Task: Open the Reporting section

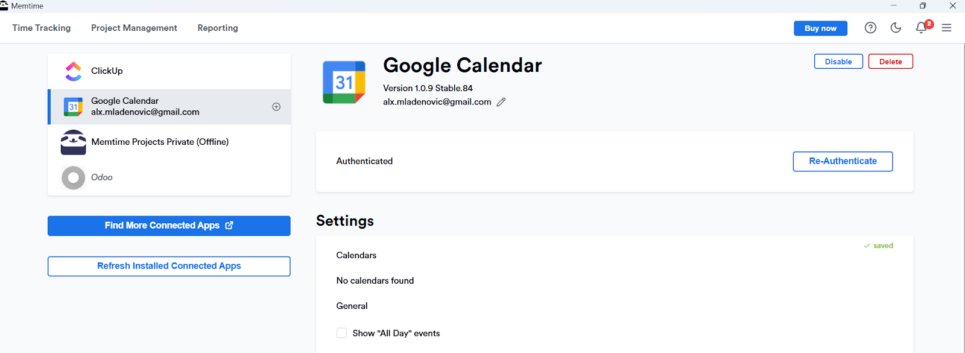Action: point(217,28)
